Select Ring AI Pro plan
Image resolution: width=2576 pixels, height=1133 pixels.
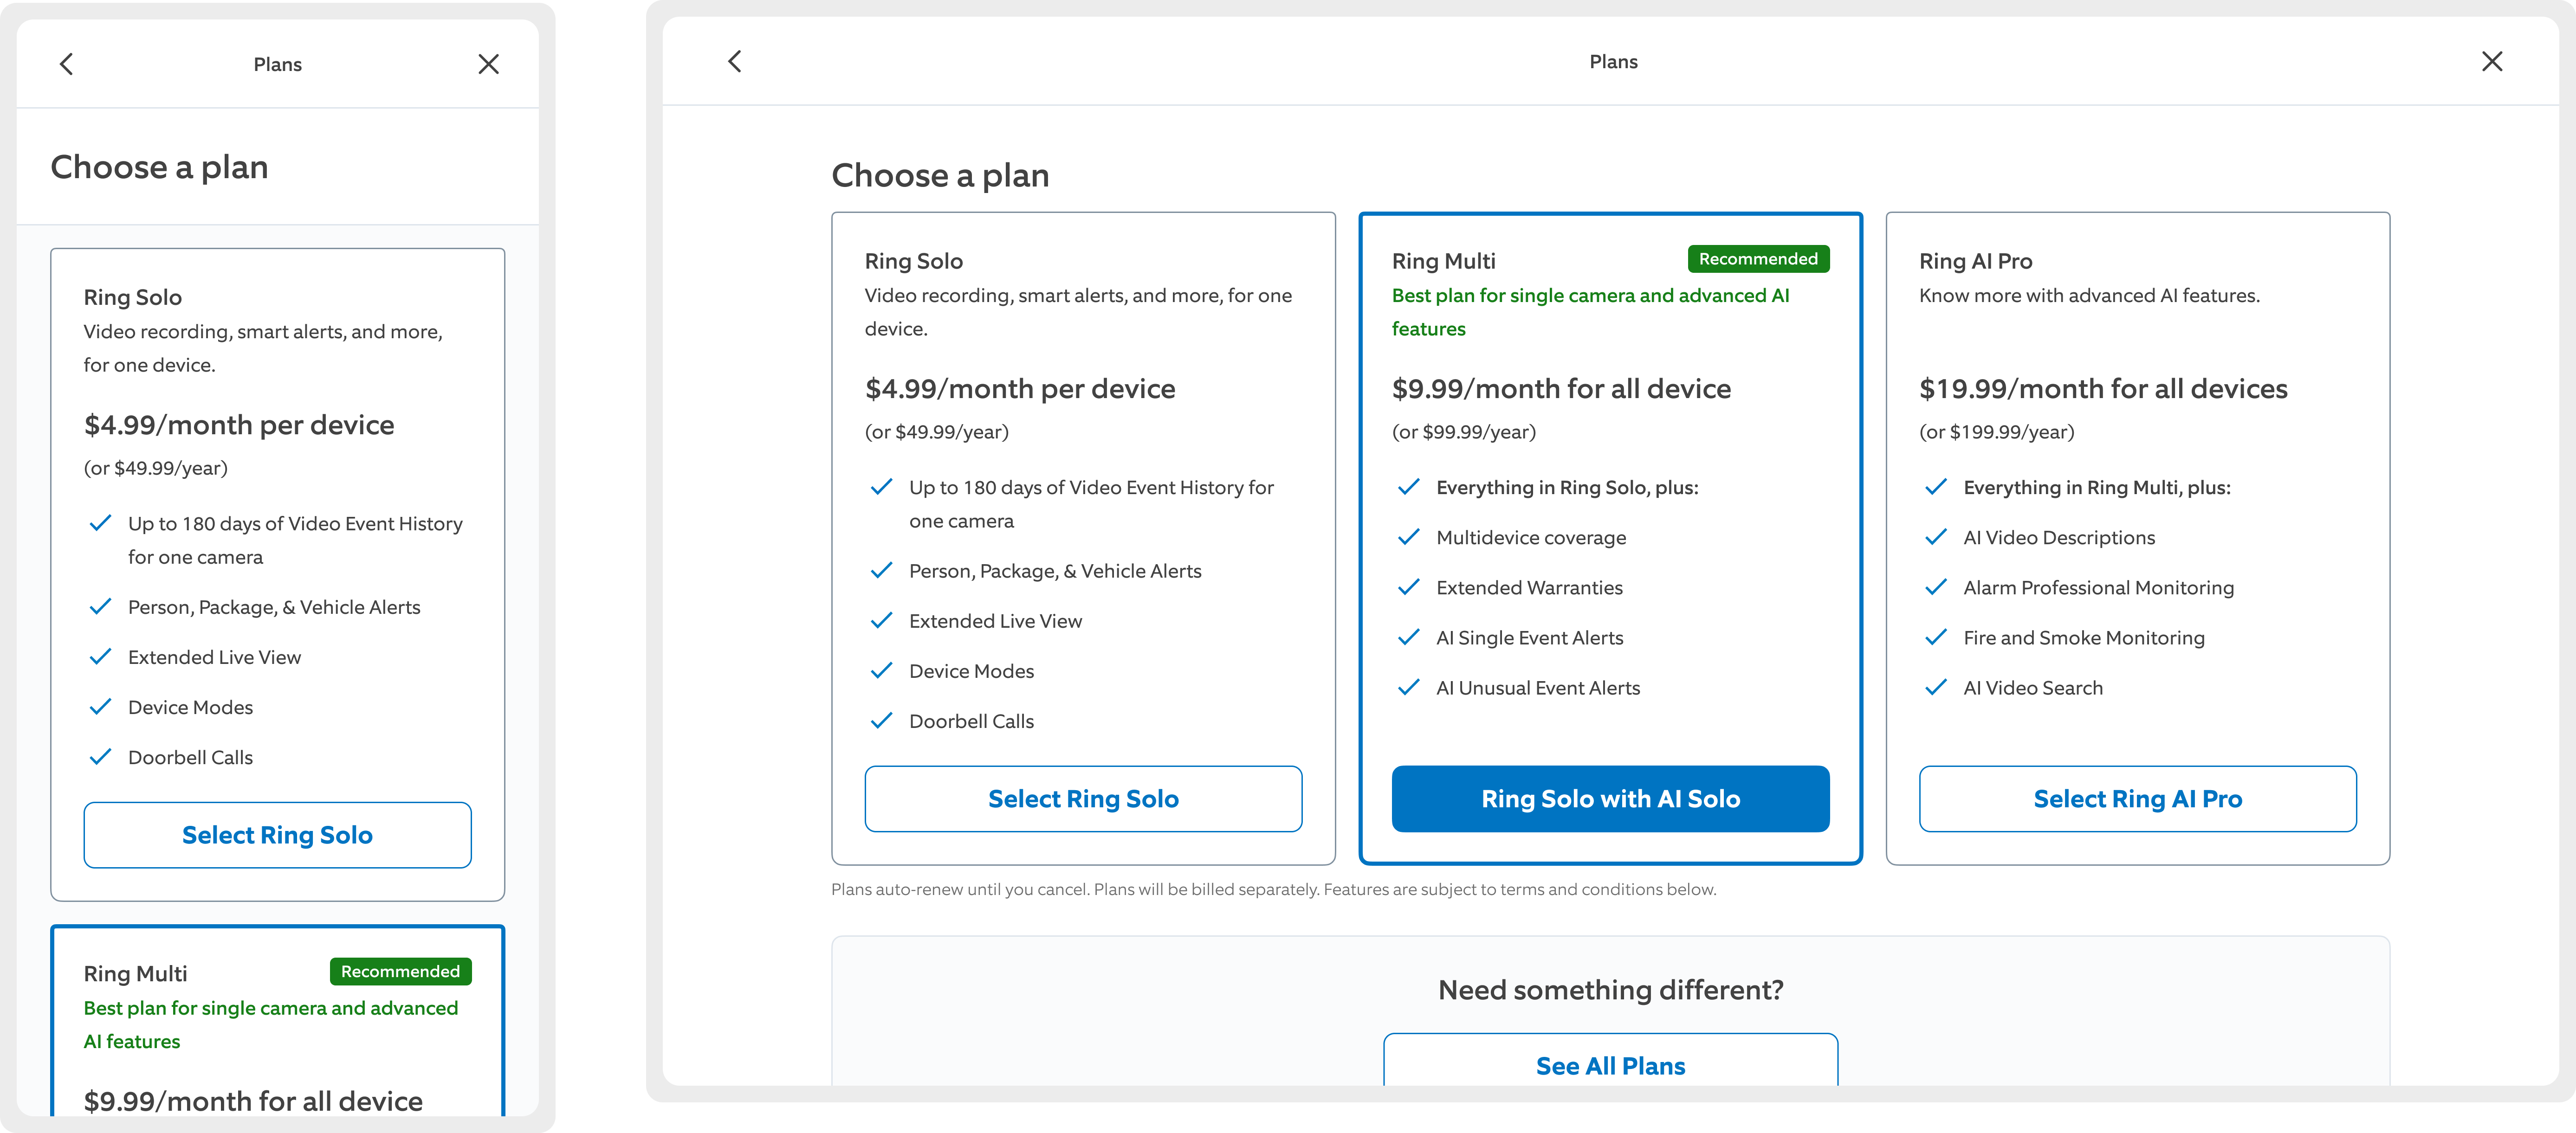(2137, 799)
